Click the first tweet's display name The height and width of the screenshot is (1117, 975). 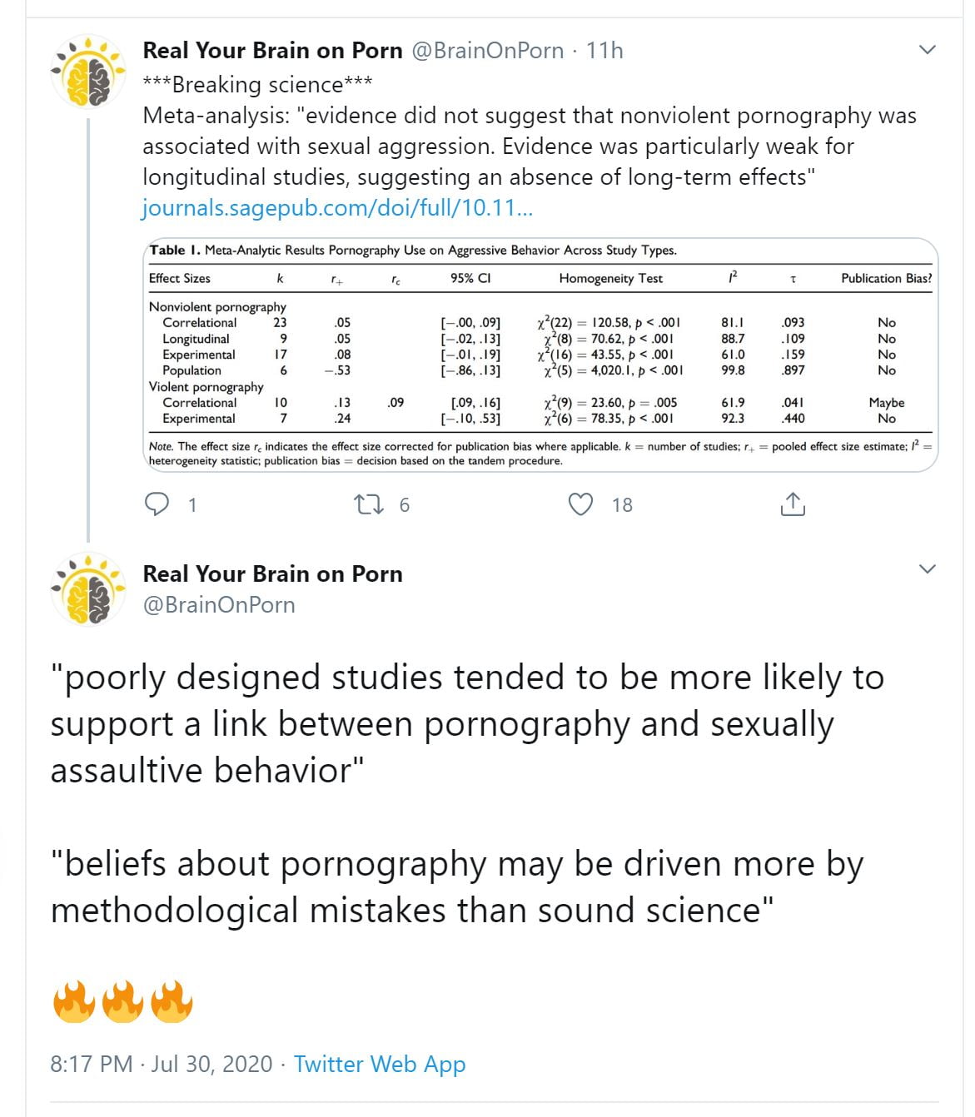pyautogui.click(x=272, y=51)
